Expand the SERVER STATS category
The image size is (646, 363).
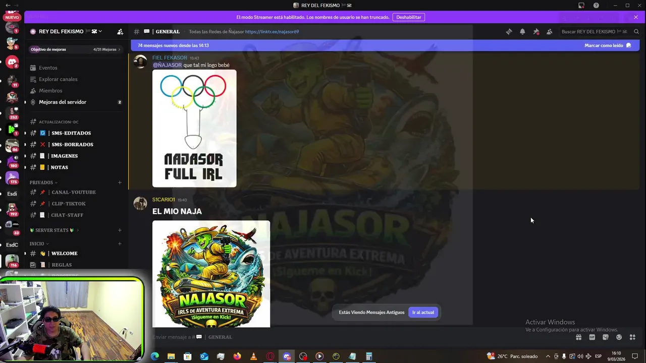coord(54,230)
